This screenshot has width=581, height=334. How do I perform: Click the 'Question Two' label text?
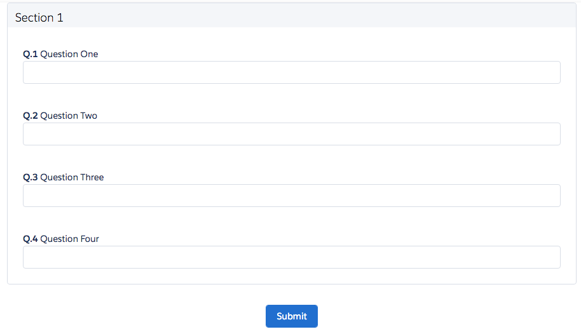click(x=69, y=116)
